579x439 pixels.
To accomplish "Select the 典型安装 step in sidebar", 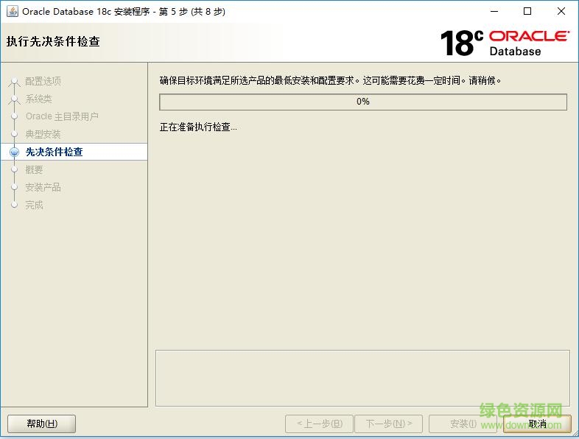I will (43, 134).
